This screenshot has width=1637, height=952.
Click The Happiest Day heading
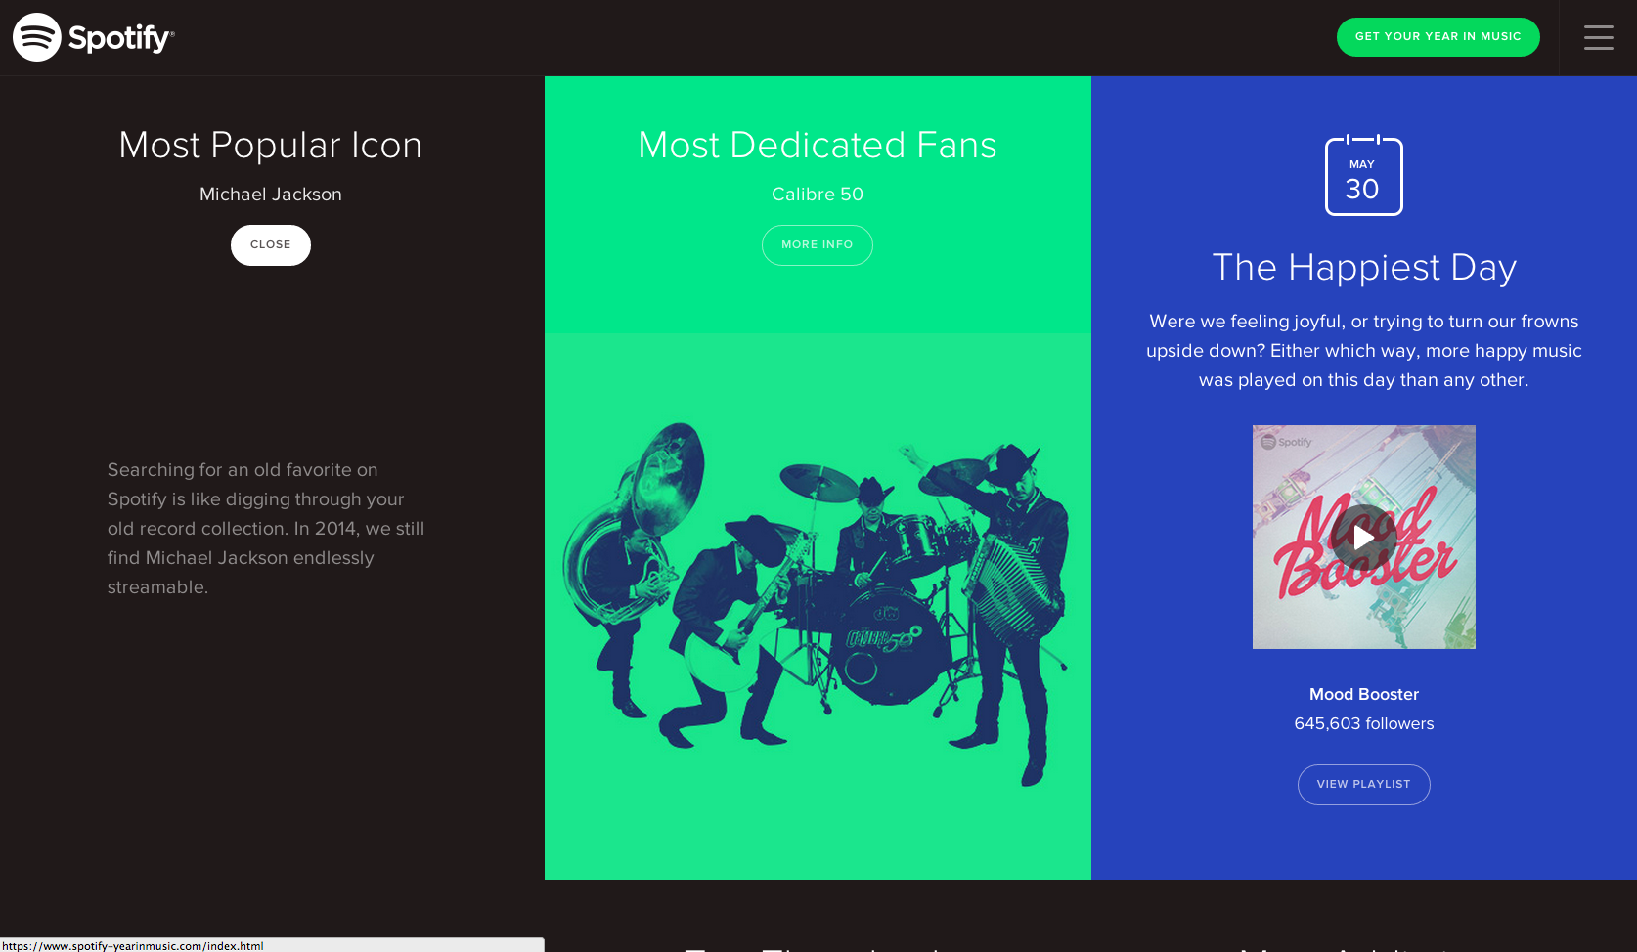1364,268
